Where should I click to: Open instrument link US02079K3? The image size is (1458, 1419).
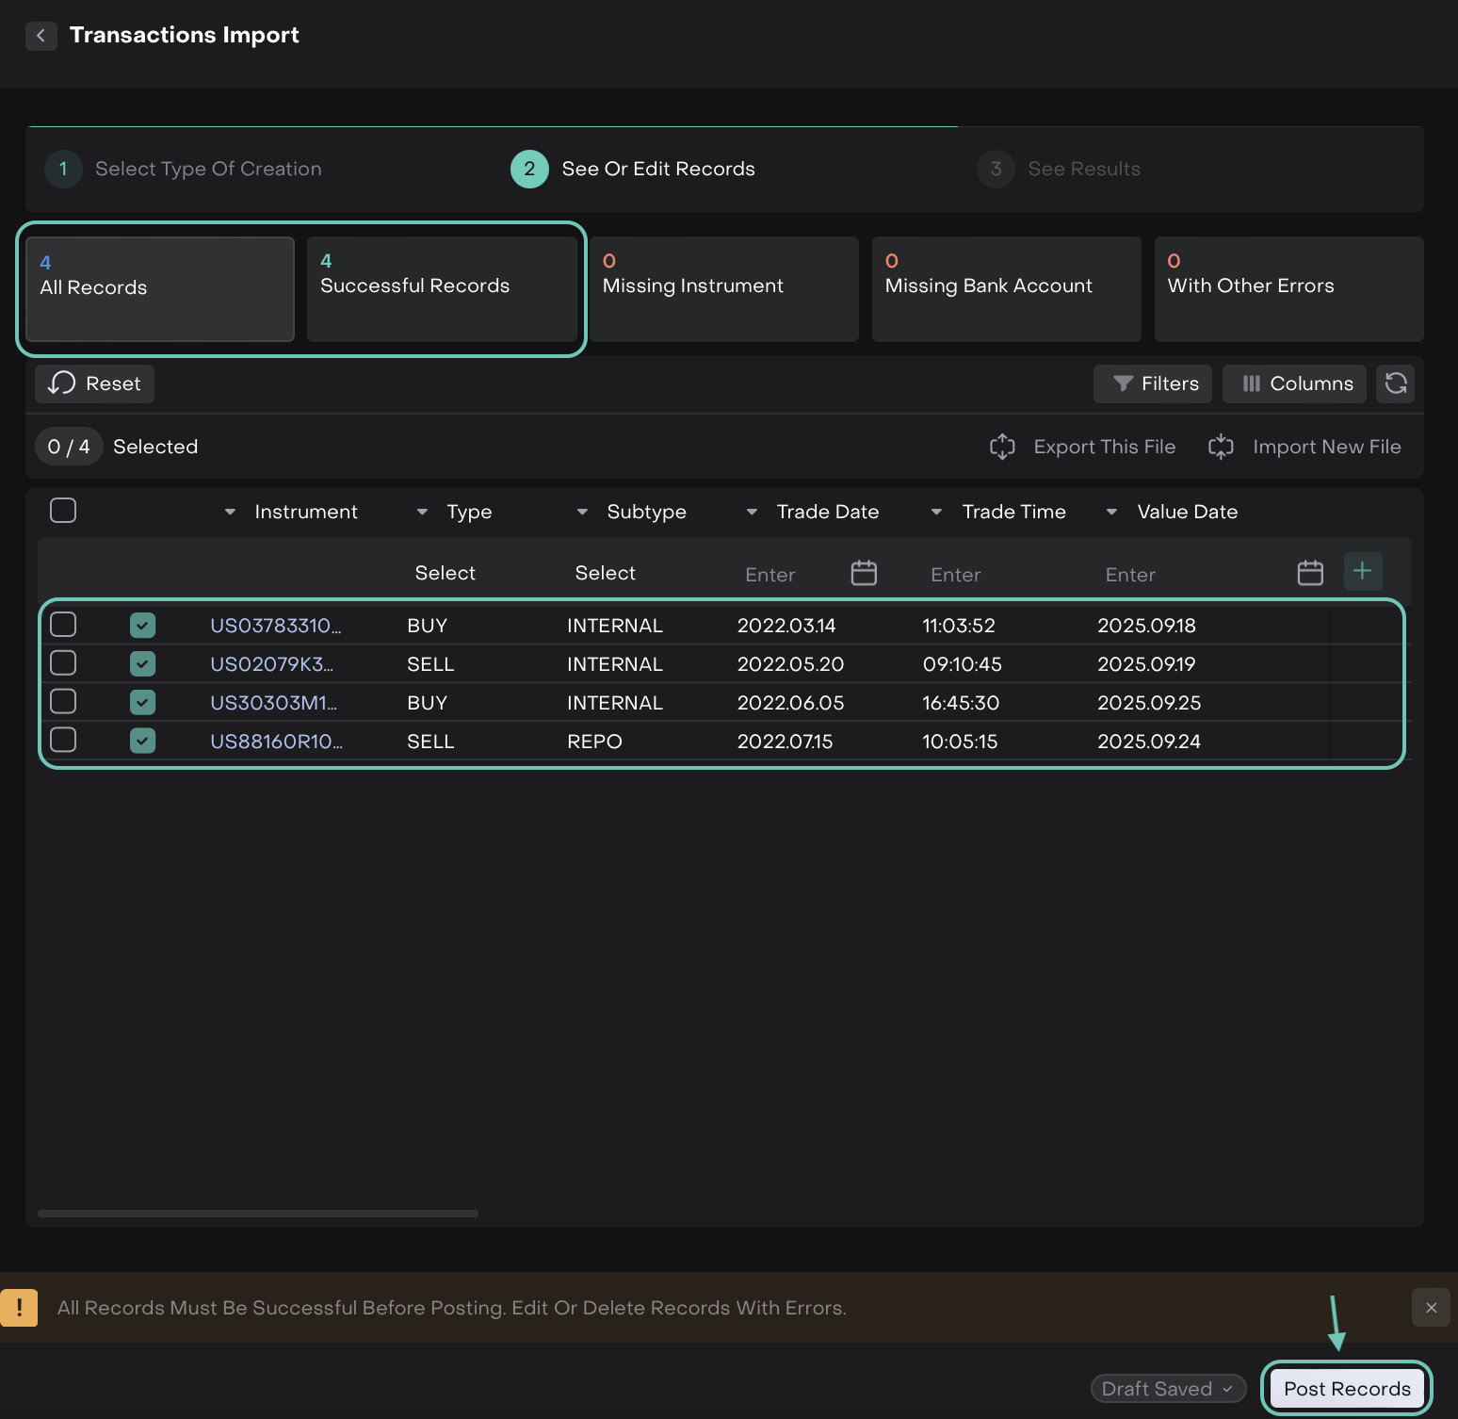pos(271,664)
